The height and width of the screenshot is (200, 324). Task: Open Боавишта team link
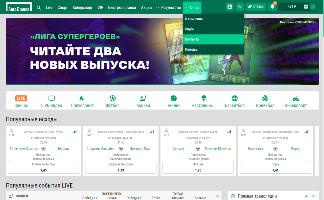pos(255,149)
